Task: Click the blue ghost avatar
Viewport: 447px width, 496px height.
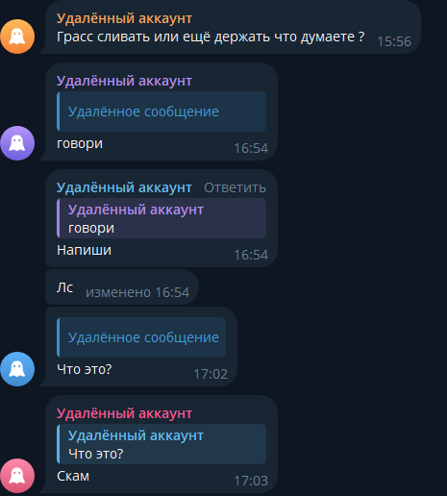Action: click(x=17, y=369)
